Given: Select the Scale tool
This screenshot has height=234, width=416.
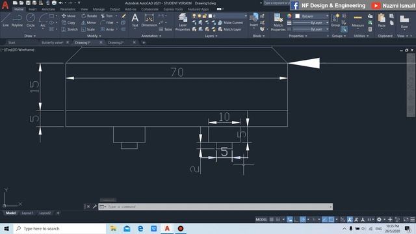Looking at the screenshot, I should [88, 29].
